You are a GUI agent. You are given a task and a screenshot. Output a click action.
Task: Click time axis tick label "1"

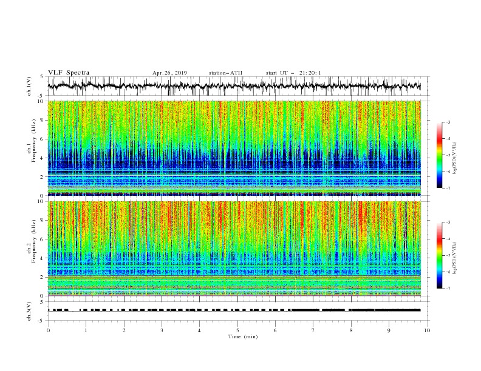86,330
